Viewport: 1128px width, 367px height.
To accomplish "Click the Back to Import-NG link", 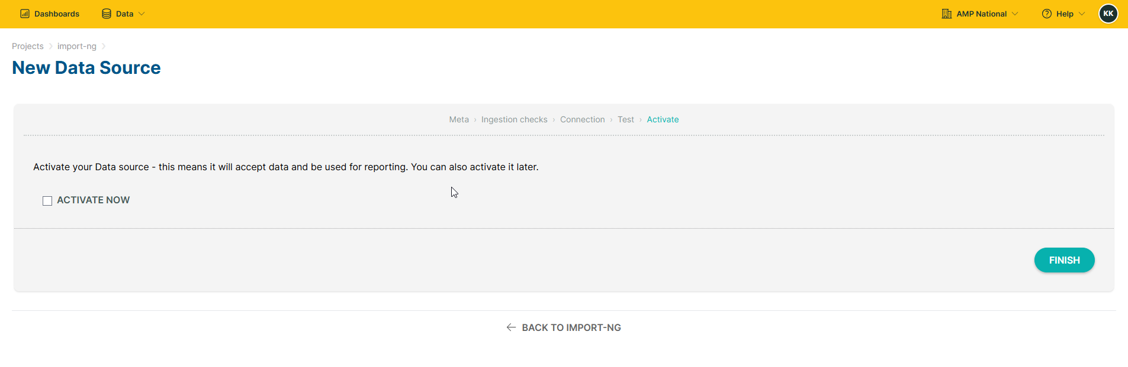I will (x=564, y=327).
